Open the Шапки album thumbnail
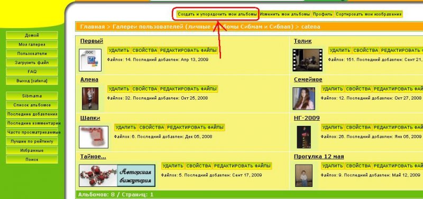 point(94,137)
